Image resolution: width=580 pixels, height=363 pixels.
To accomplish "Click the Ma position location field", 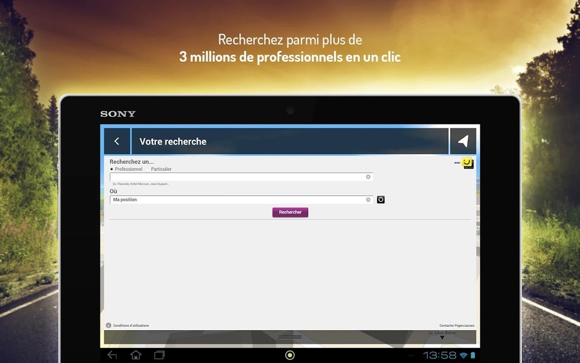I will coord(241,200).
